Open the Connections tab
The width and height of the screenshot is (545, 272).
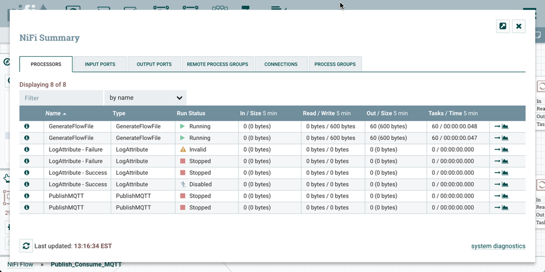[281, 64]
